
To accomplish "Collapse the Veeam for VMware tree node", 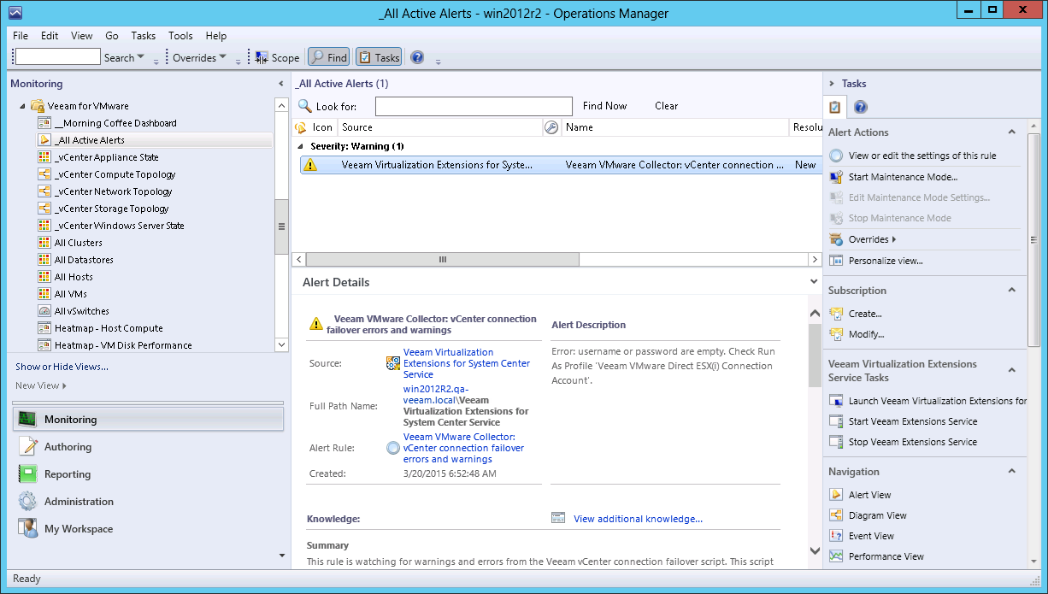I will pyautogui.click(x=23, y=106).
